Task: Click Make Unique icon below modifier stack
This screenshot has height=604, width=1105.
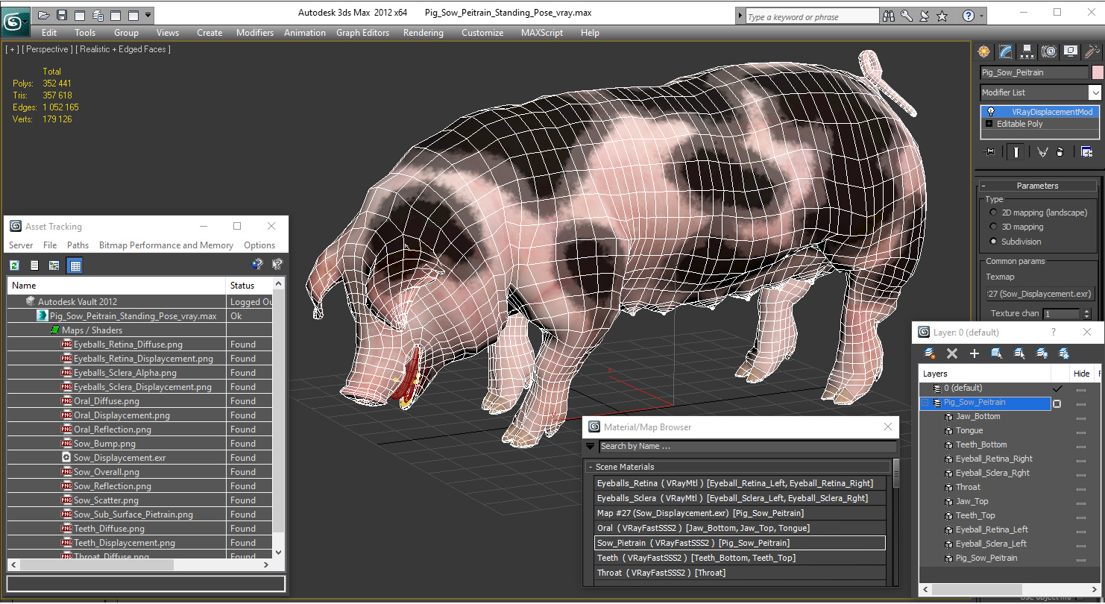Action: 1042,152
